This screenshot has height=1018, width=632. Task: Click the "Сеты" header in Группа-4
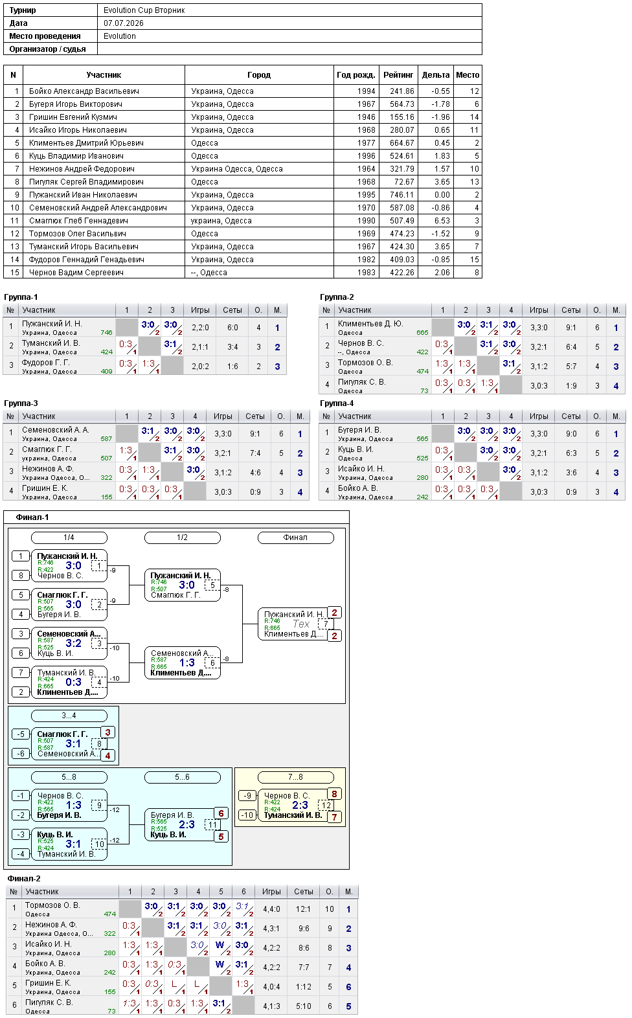tap(571, 416)
